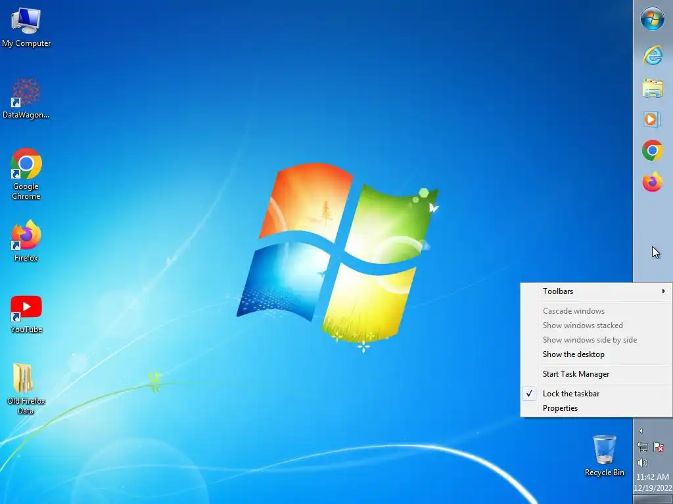Image resolution: width=673 pixels, height=504 pixels.
Task: Click the greyed Show windows stacked entry
Action: click(x=596, y=325)
